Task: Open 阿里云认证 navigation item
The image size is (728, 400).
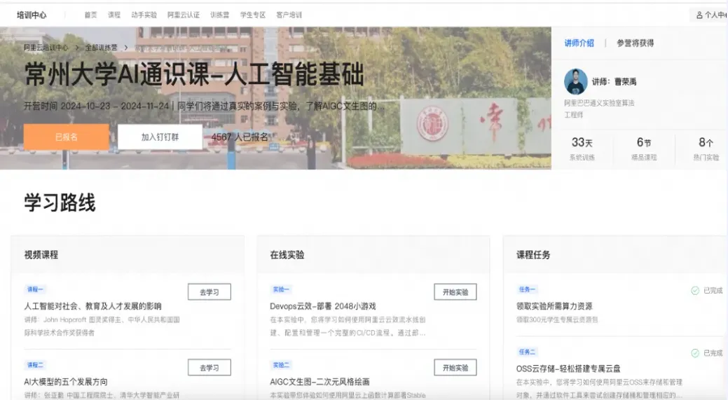Action: click(184, 15)
